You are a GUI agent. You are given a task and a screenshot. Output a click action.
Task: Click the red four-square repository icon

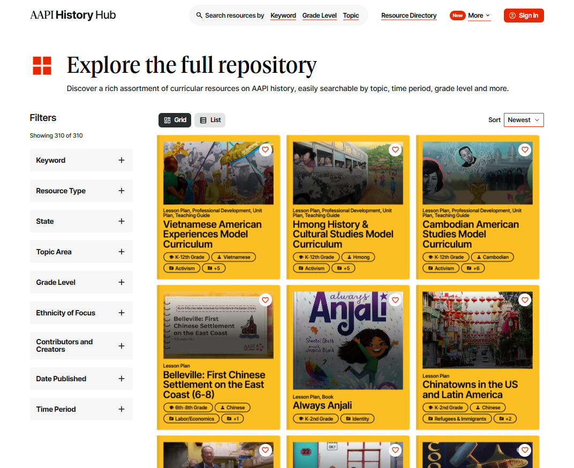(42, 65)
